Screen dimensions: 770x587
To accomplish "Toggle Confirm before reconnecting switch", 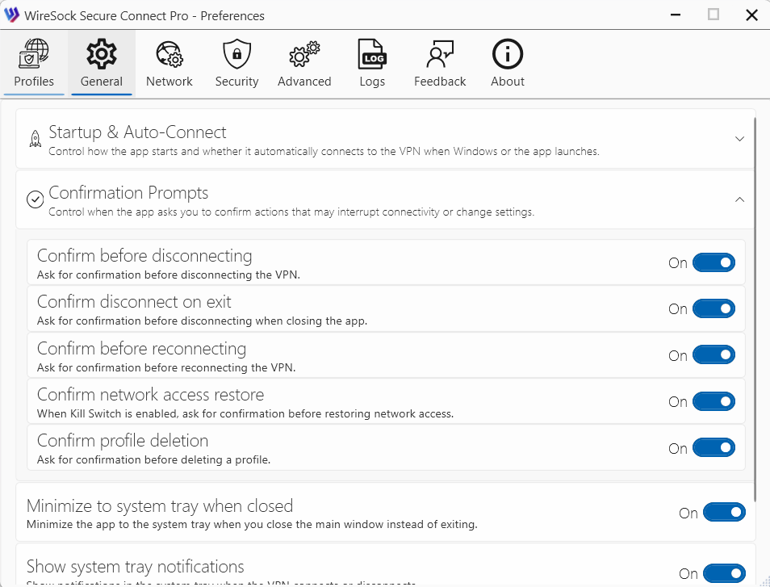I will 714,355.
